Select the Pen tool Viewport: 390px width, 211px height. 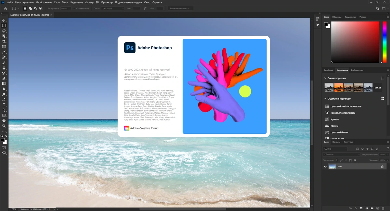pyautogui.click(x=4, y=99)
